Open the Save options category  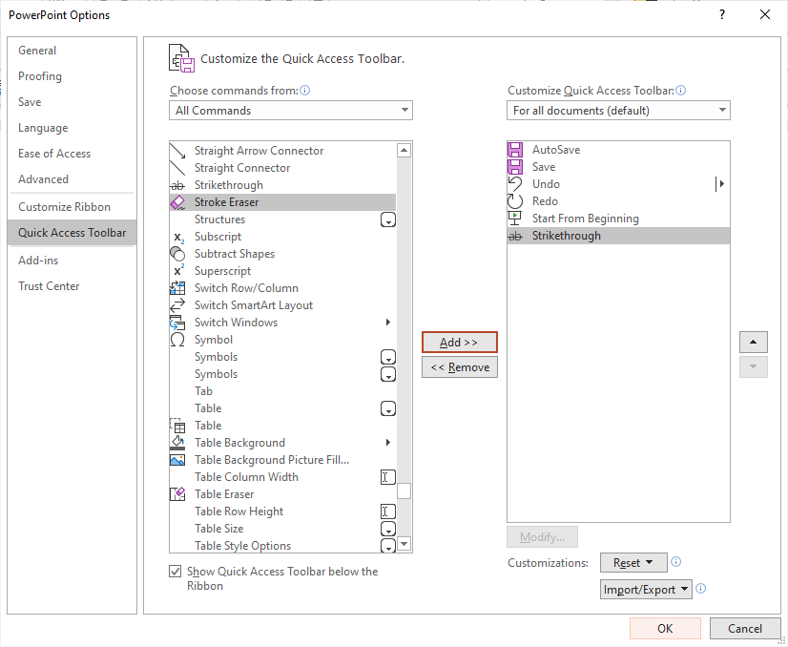(x=72, y=102)
